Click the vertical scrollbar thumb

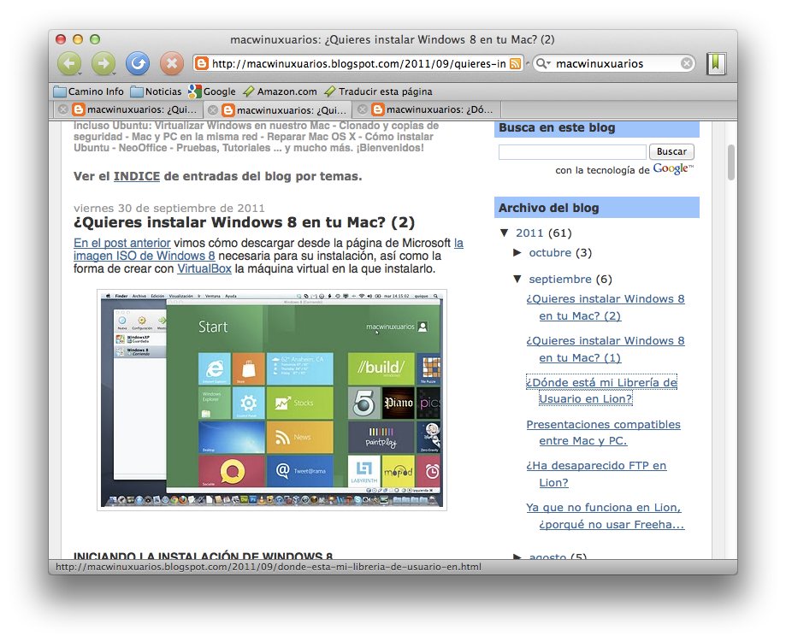(x=731, y=162)
